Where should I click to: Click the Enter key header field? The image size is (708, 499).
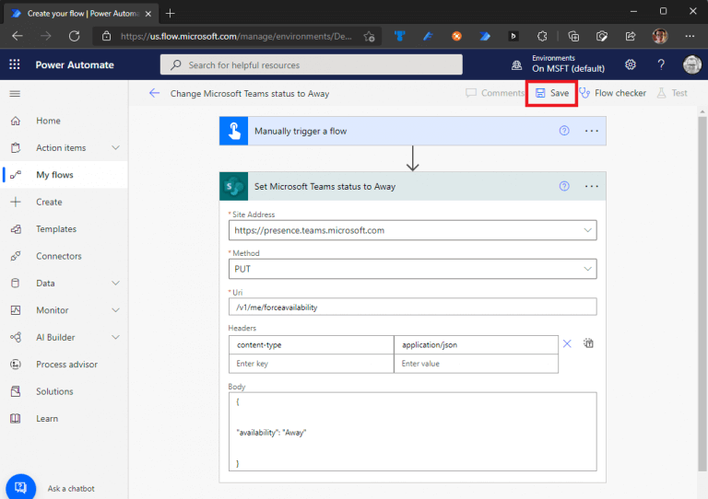(x=311, y=364)
